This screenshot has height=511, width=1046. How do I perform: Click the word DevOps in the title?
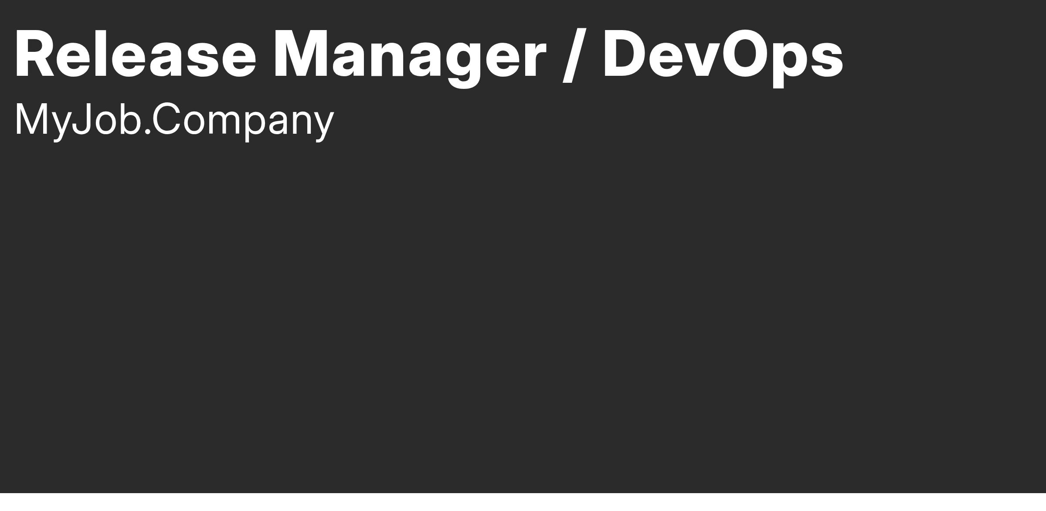click(723, 56)
